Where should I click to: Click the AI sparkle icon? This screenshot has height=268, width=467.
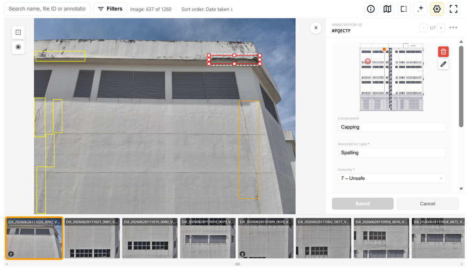point(420,9)
